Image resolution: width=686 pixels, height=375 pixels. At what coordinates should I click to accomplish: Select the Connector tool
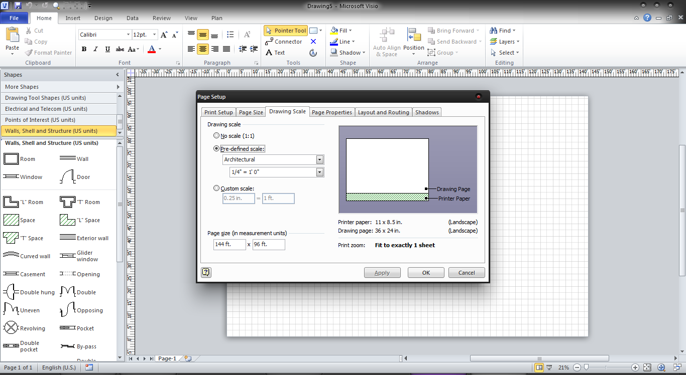[283, 42]
